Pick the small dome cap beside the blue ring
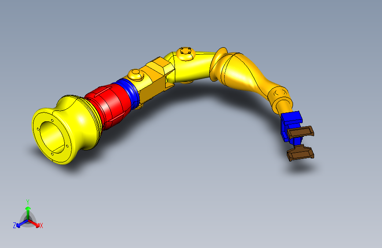 tap(136, 75)
